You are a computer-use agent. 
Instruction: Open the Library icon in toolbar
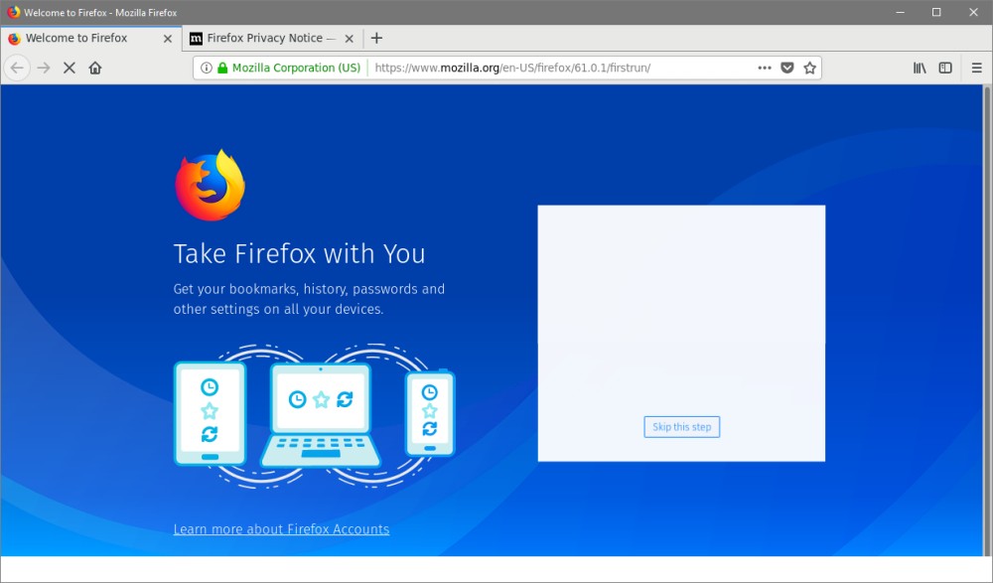[920, 68]
